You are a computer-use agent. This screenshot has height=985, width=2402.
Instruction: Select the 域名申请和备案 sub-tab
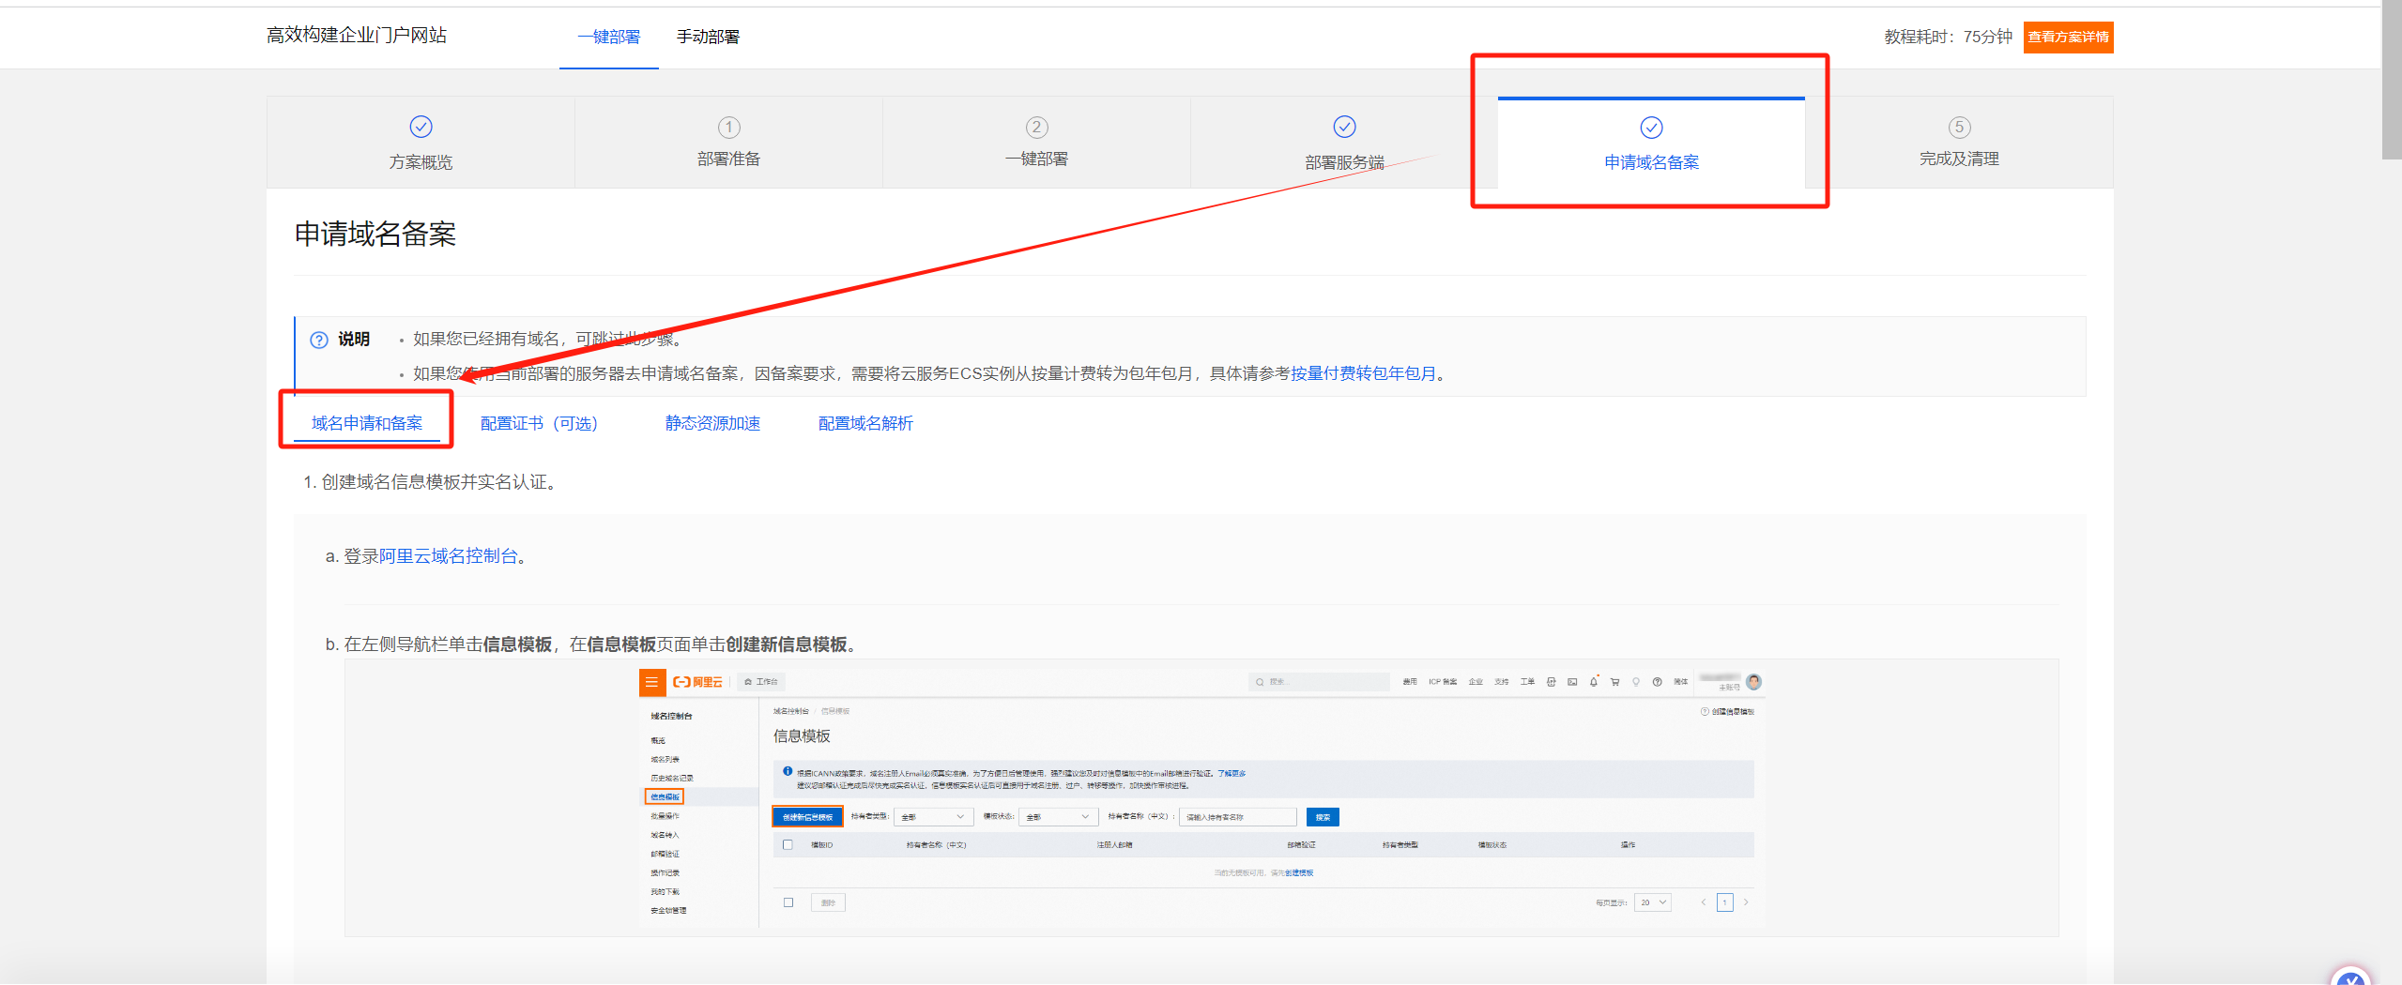coord(367,423)
